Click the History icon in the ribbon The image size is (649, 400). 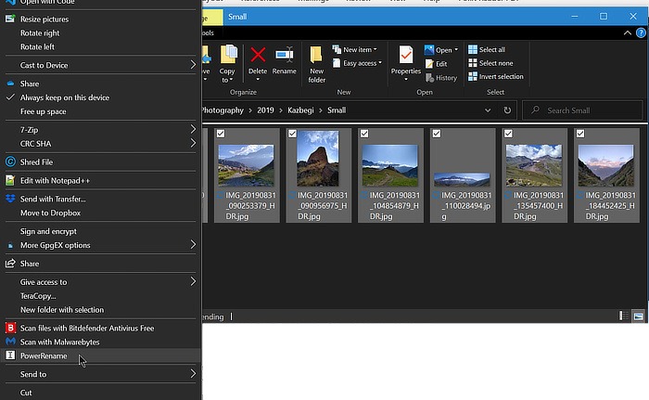pos(429,78)
